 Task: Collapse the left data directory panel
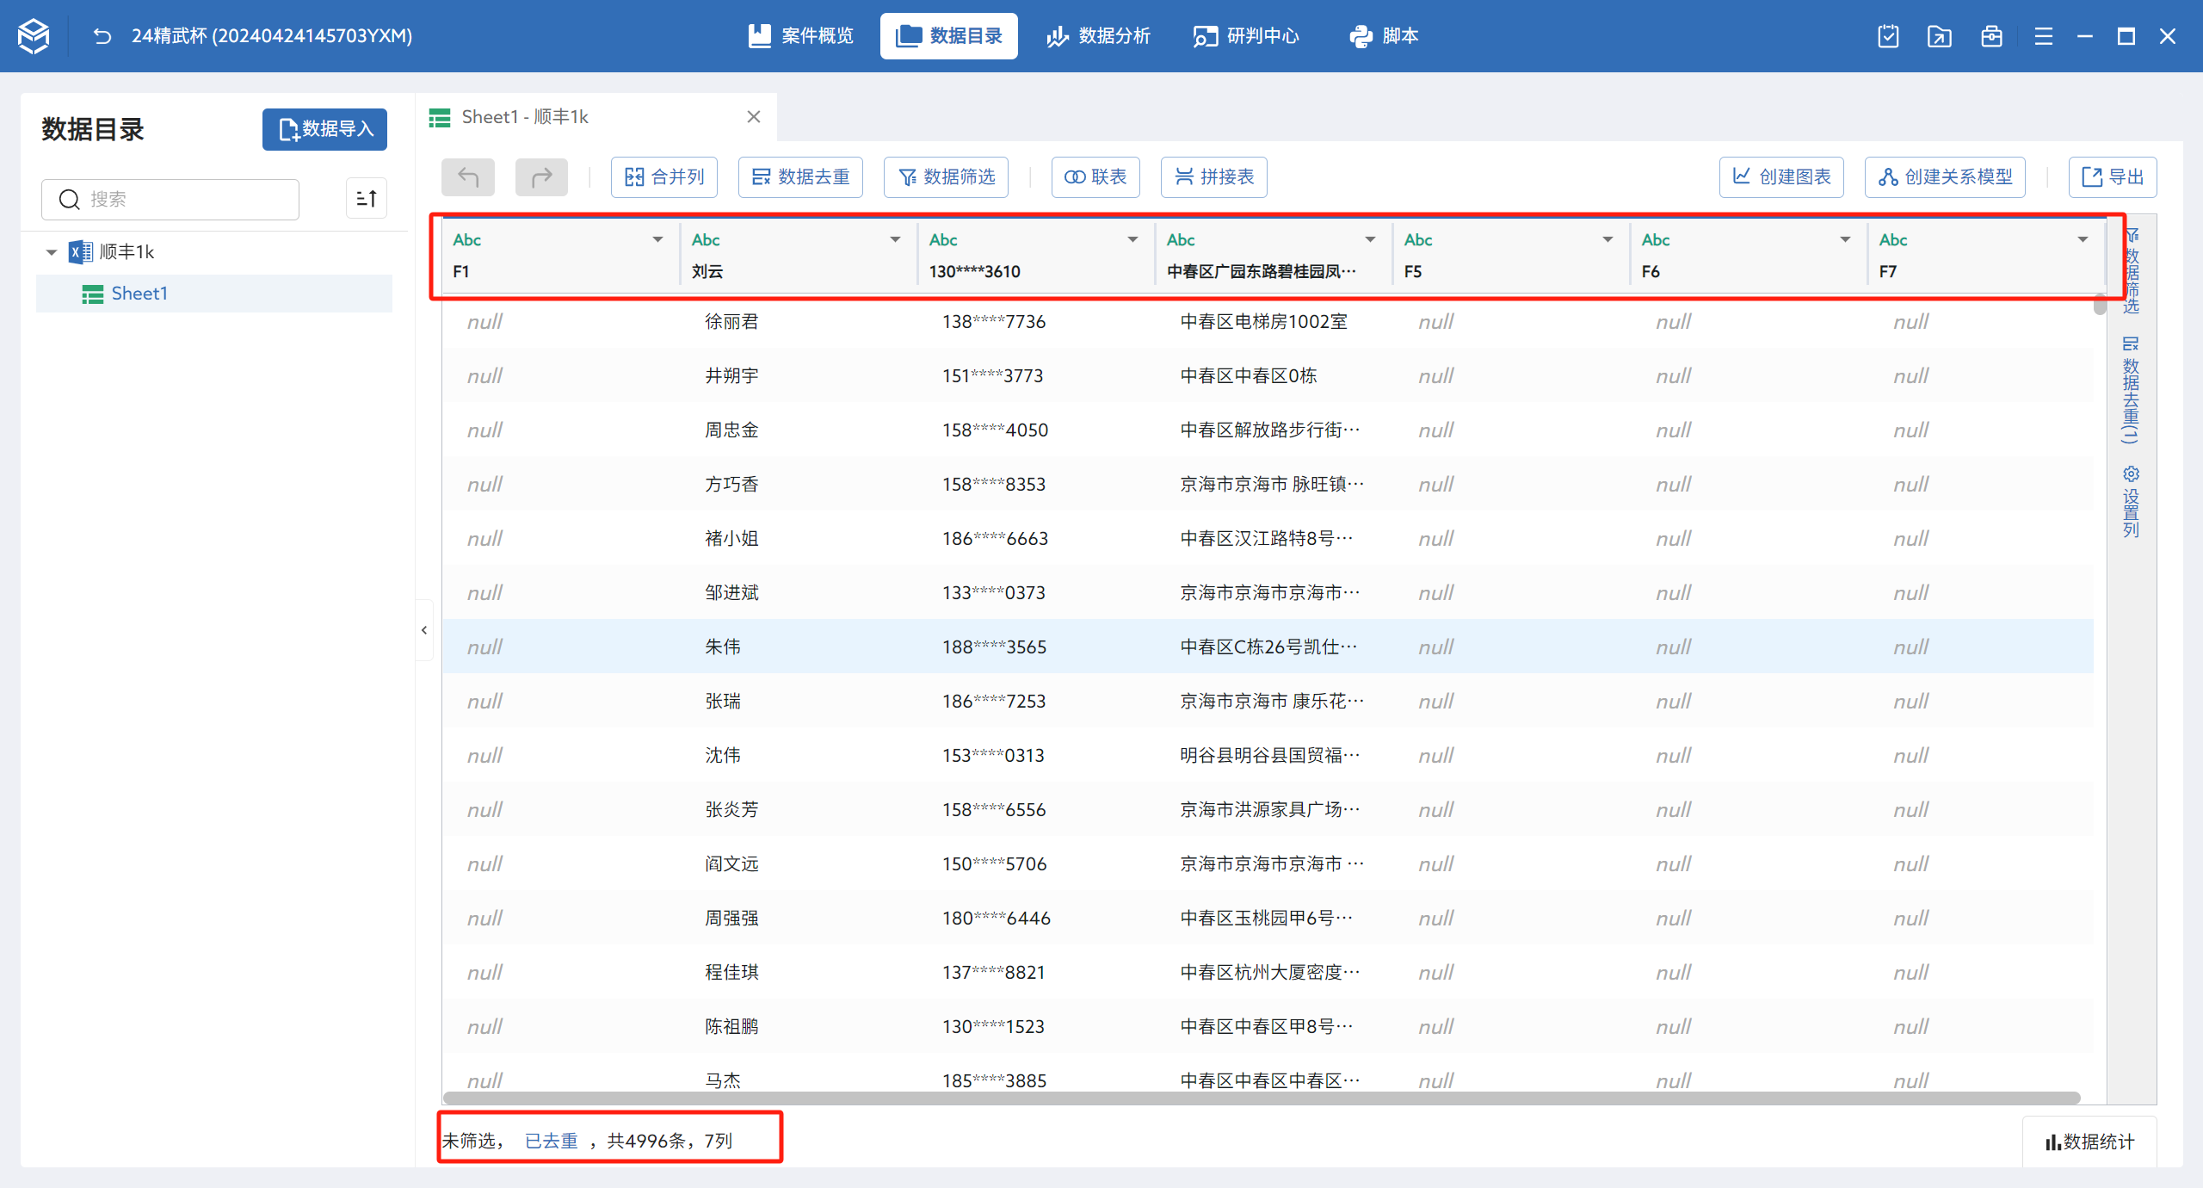(x=424, y=630)
